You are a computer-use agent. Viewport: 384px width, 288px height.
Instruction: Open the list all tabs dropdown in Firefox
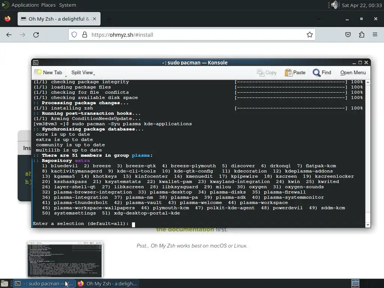coord(319,19)
